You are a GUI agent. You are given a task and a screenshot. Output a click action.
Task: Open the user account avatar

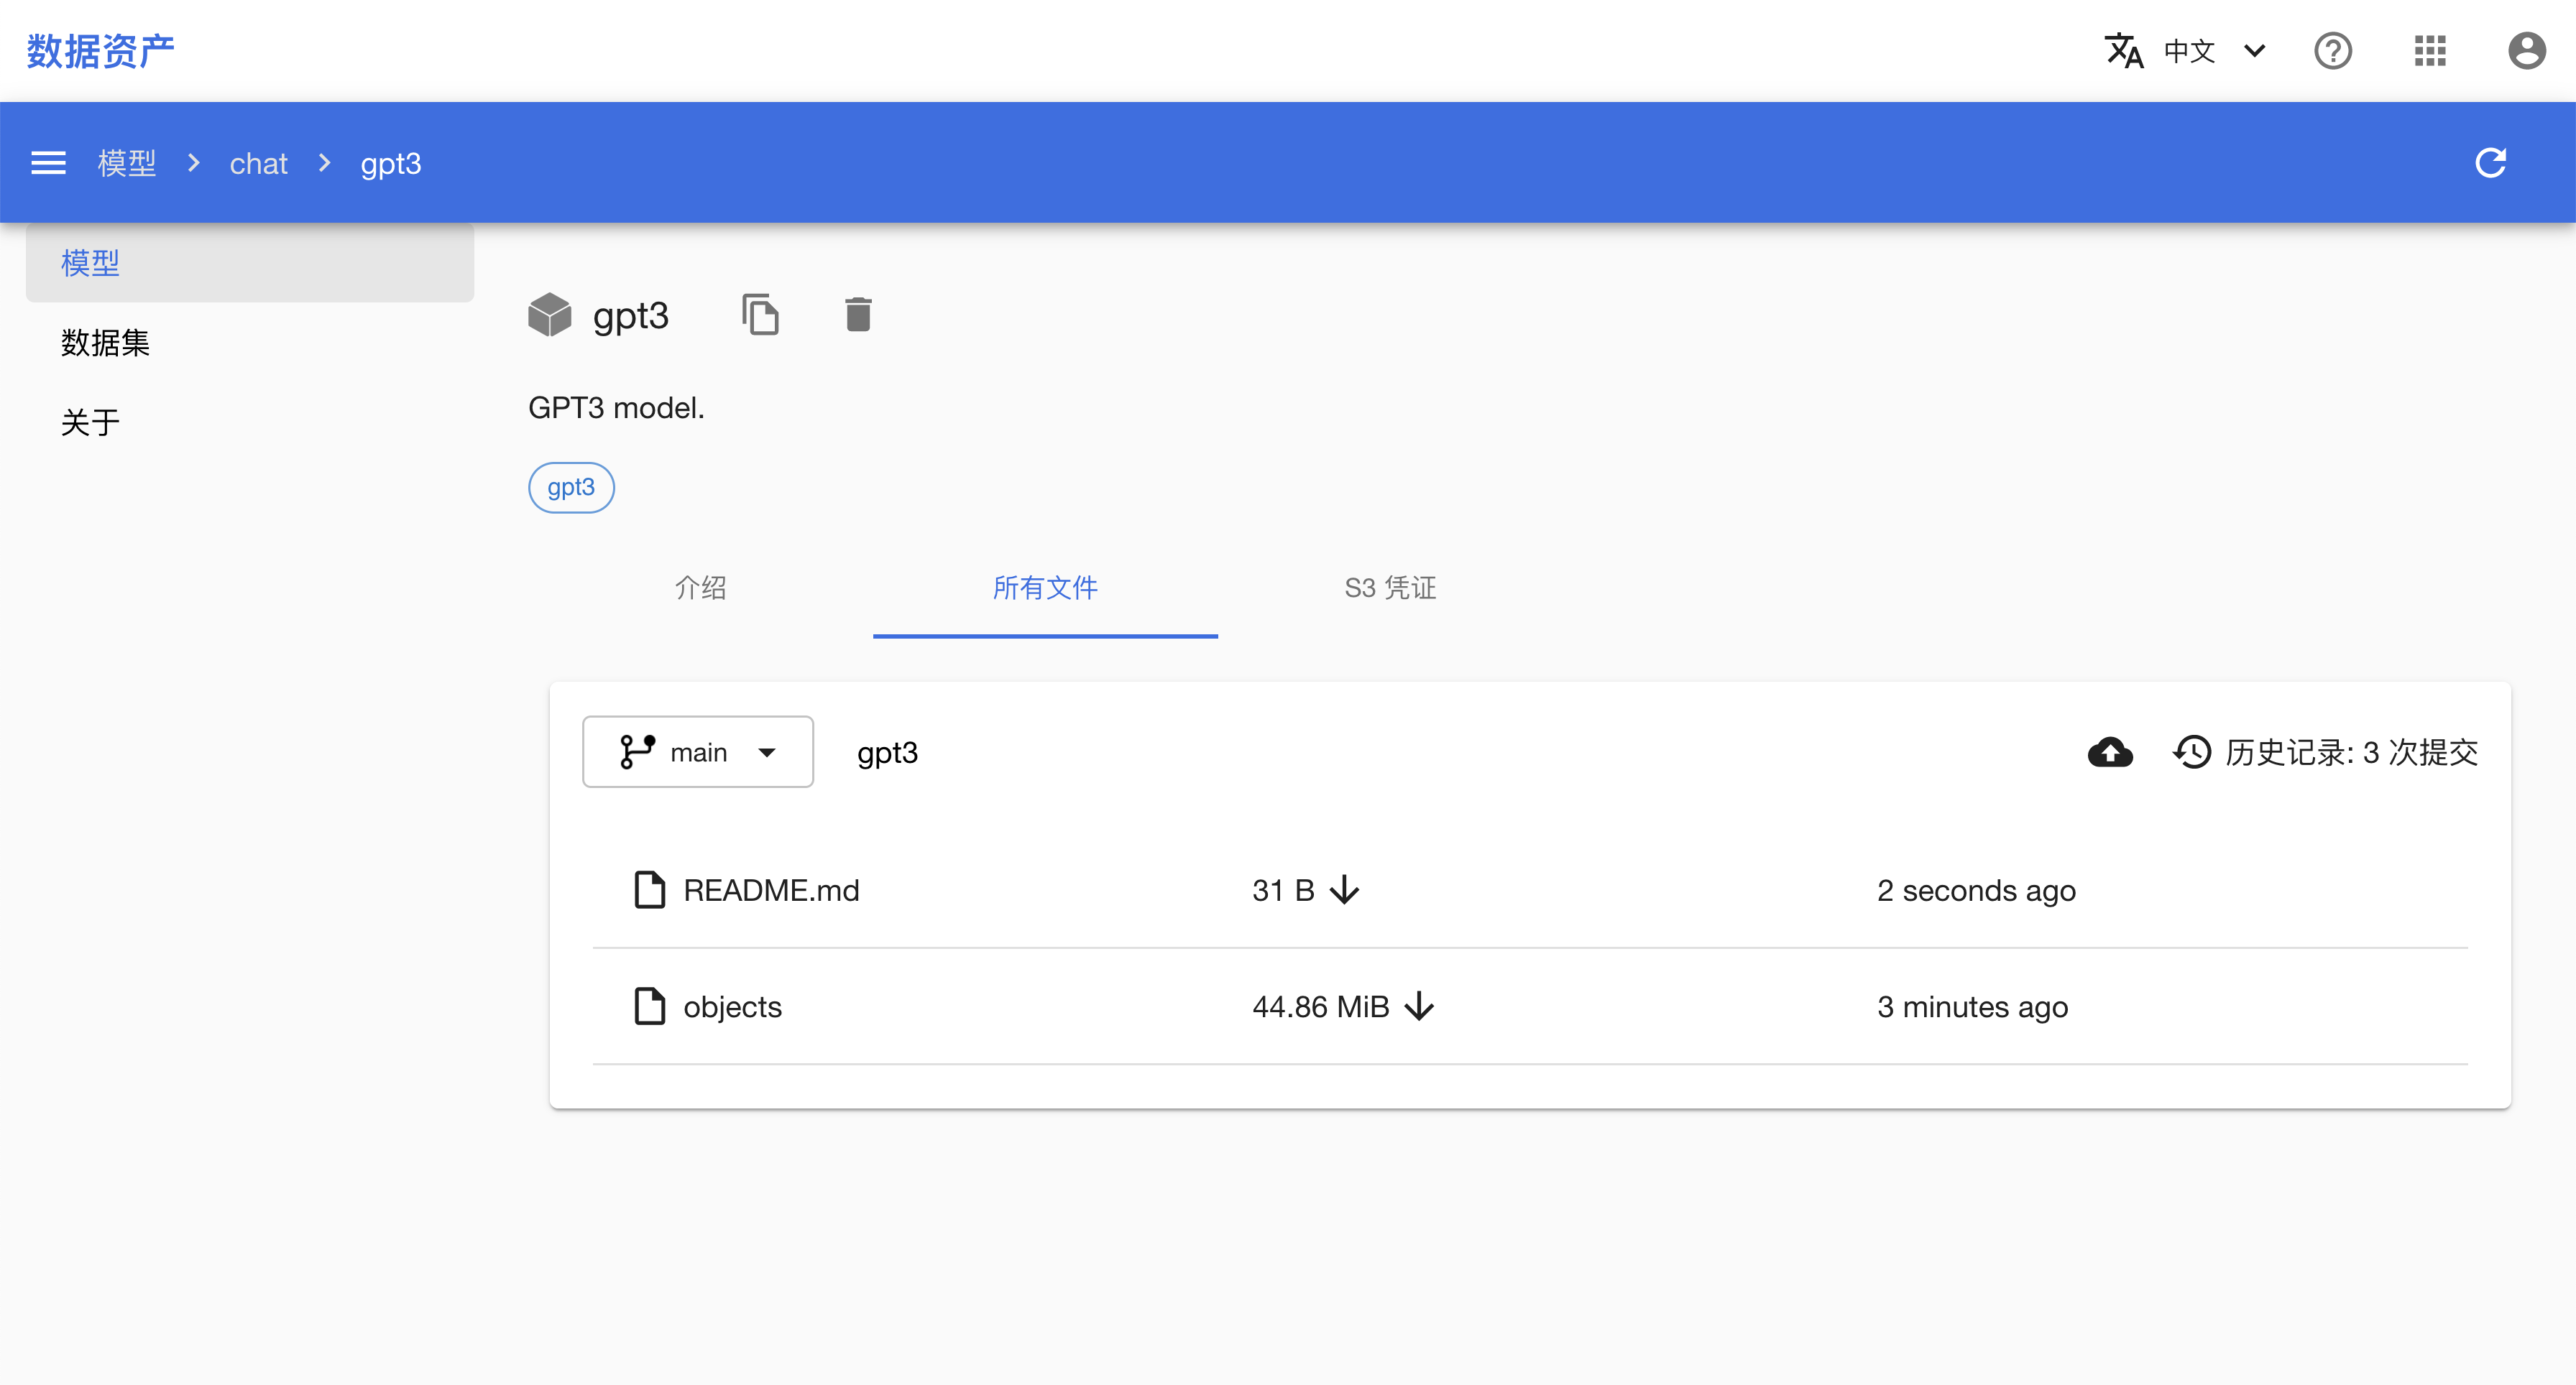(x=2526, y=51)
